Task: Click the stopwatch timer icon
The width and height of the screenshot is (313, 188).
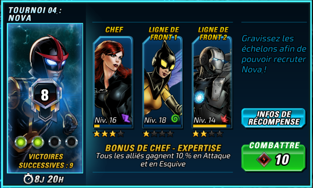Action: point(28,178)
